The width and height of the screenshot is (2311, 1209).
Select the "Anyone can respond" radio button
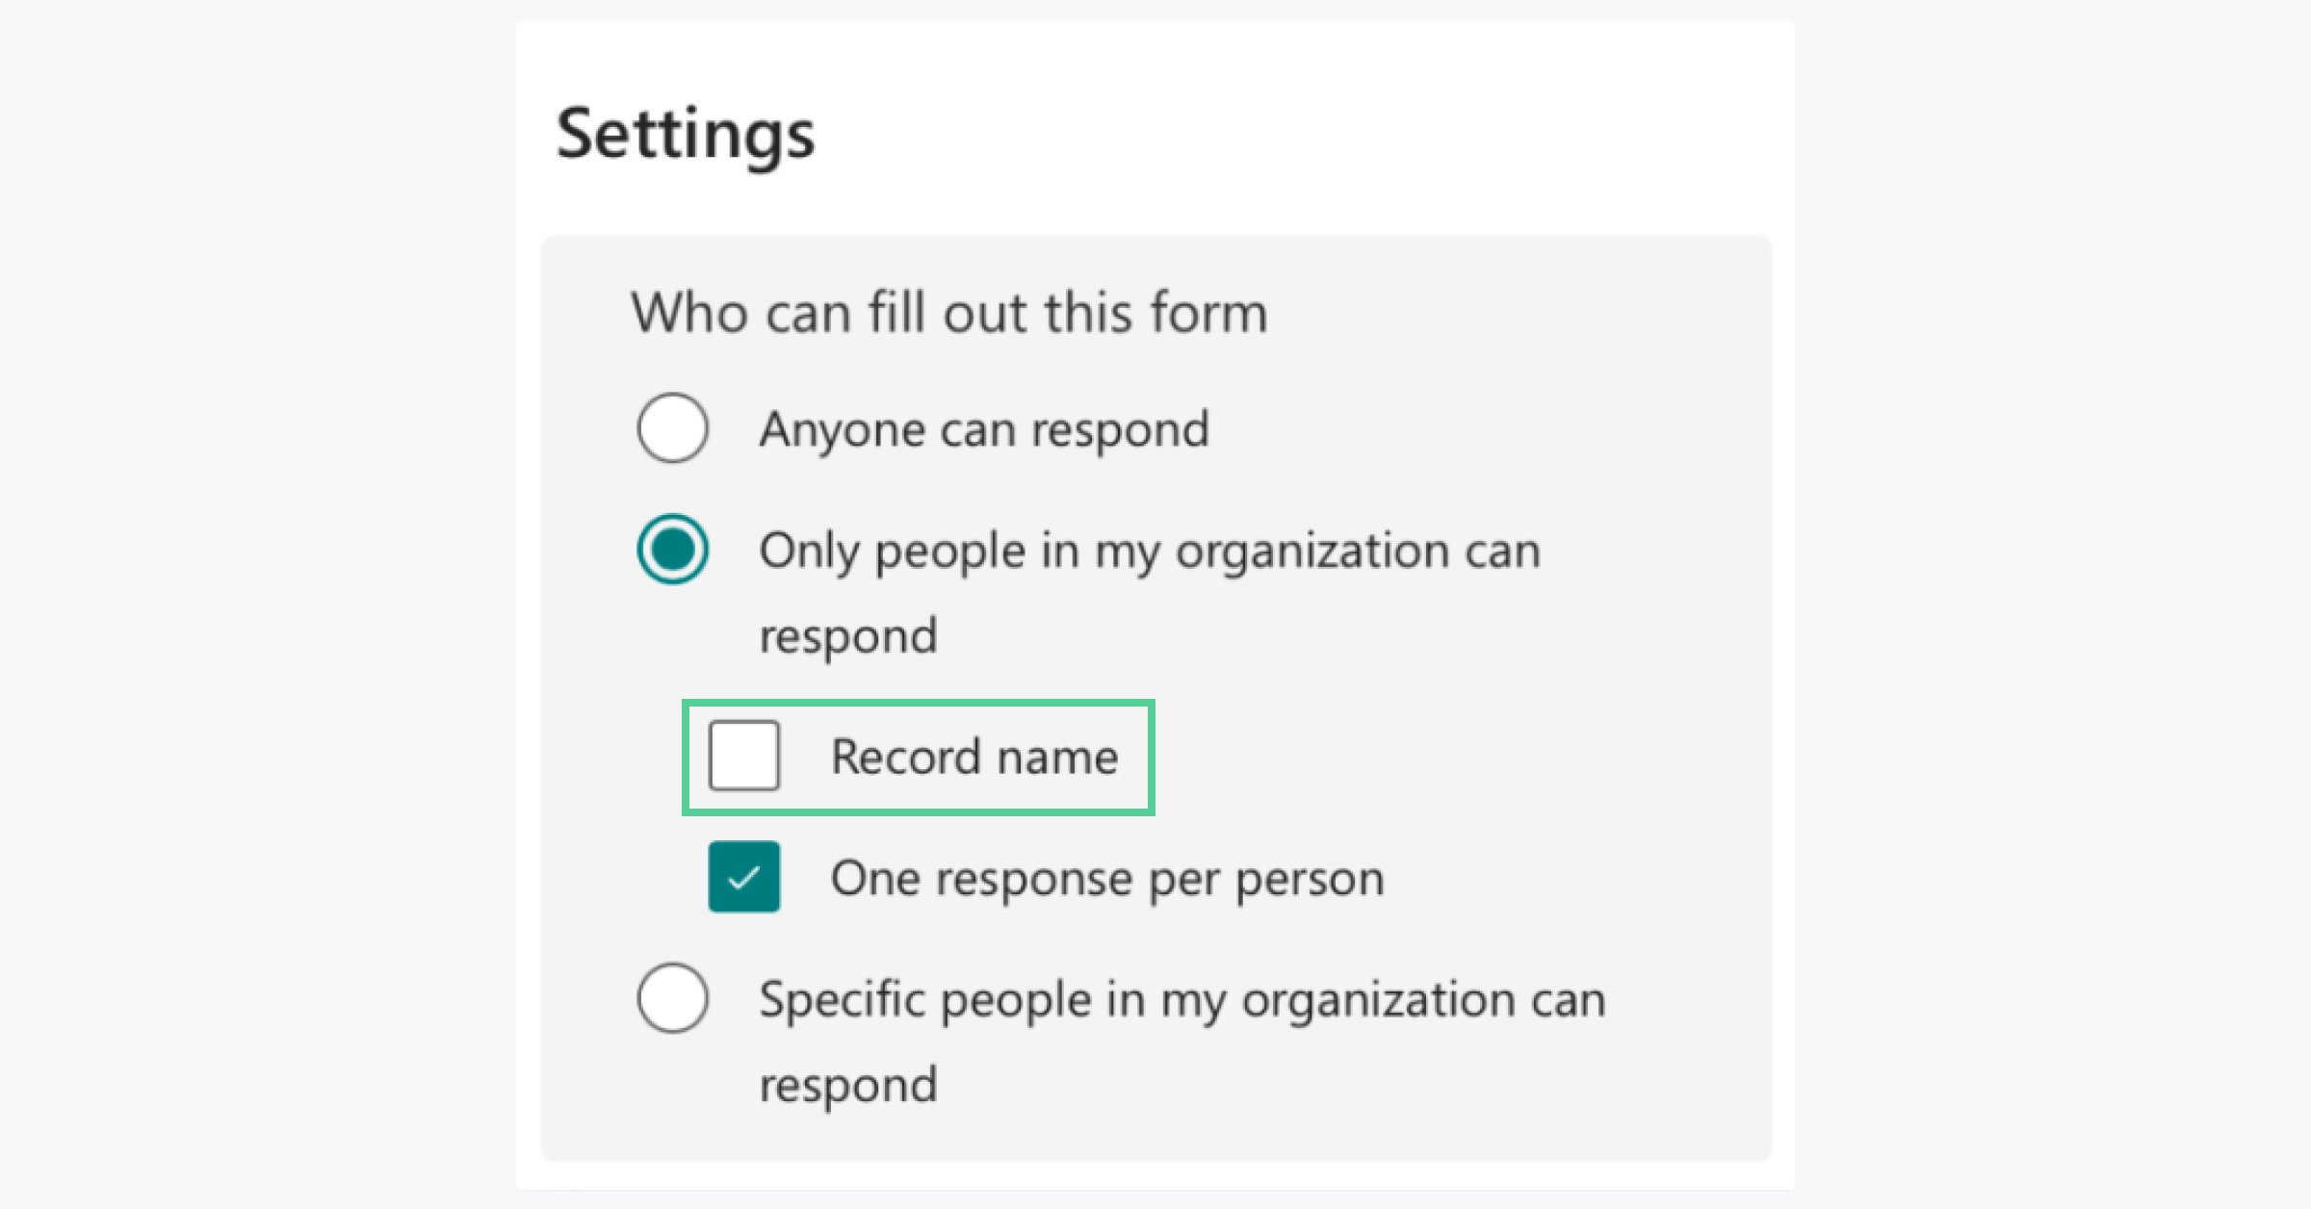(672, 427)
